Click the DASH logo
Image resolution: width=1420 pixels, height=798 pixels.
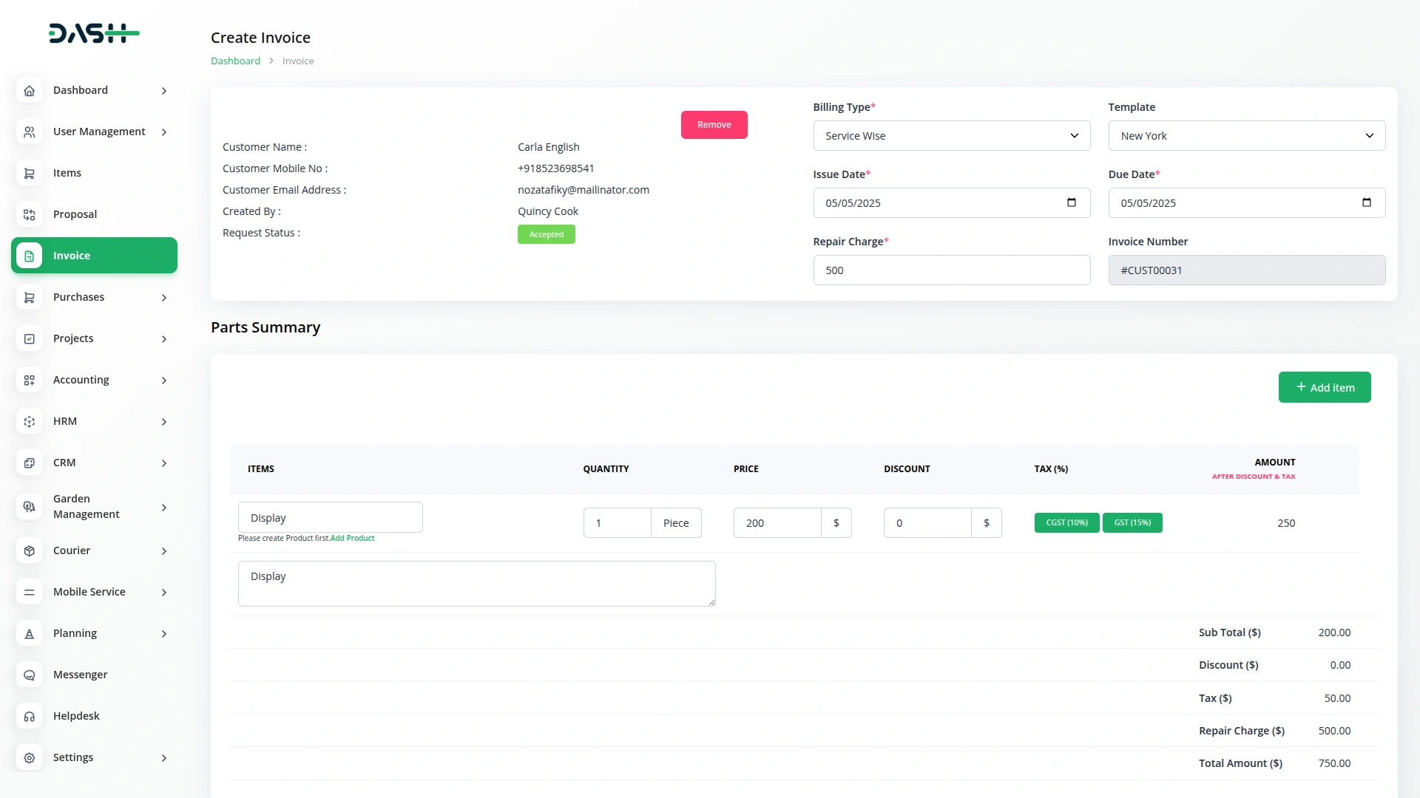point(94,33)
